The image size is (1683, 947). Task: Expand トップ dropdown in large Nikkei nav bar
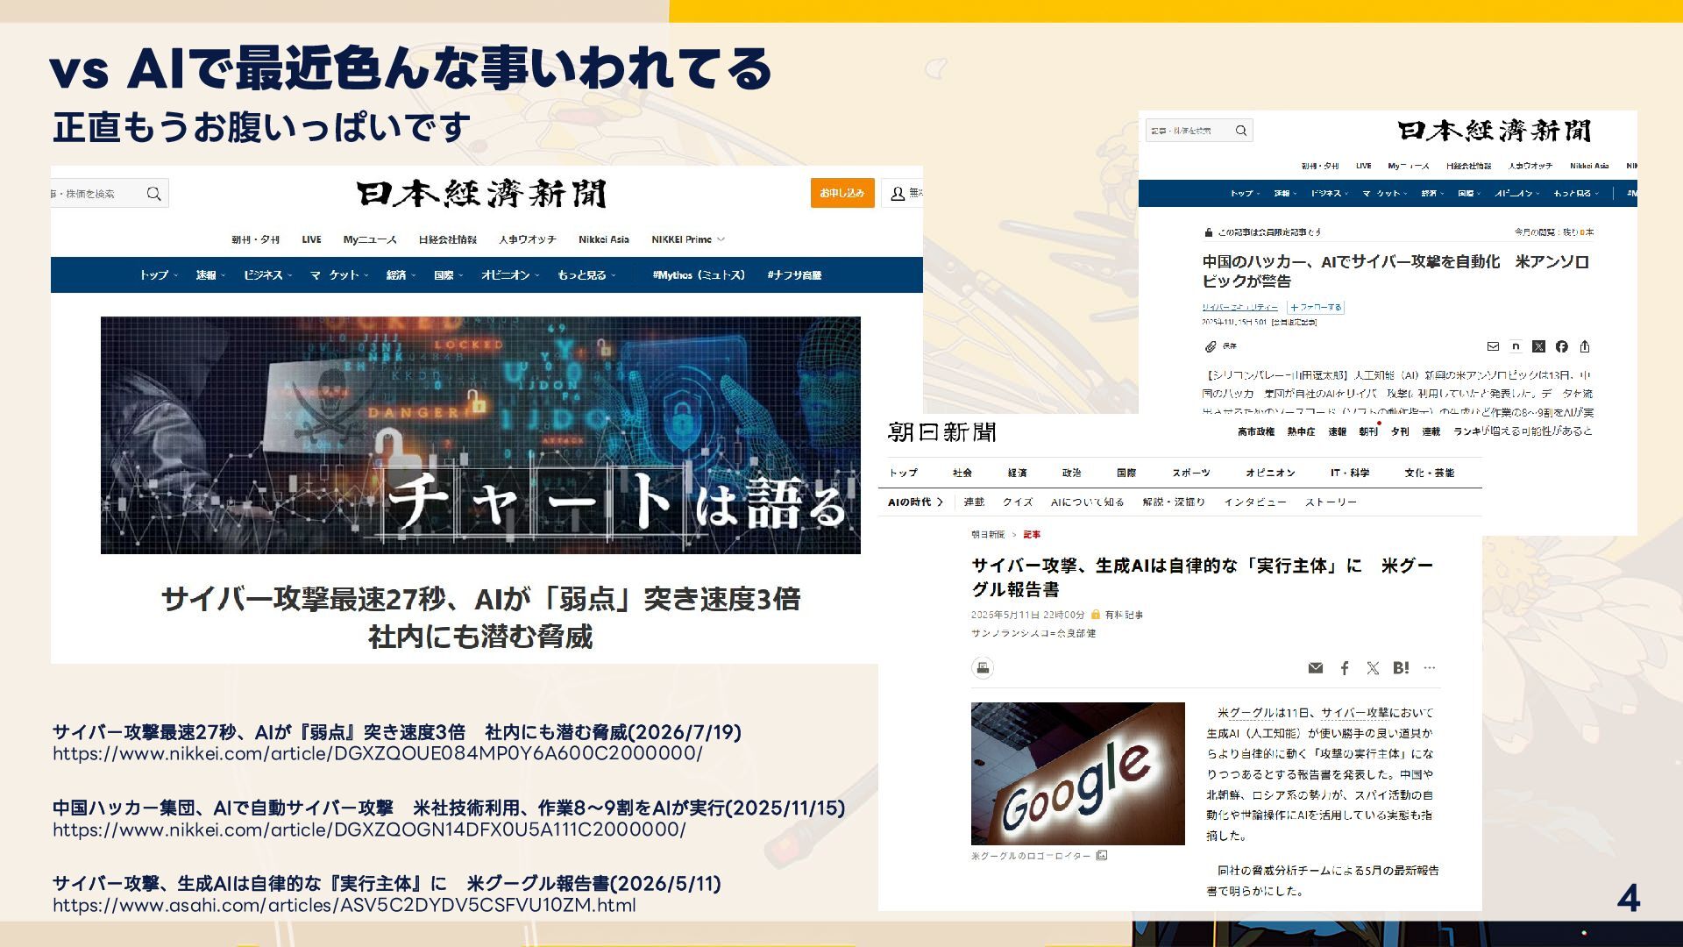pos(159,275)
